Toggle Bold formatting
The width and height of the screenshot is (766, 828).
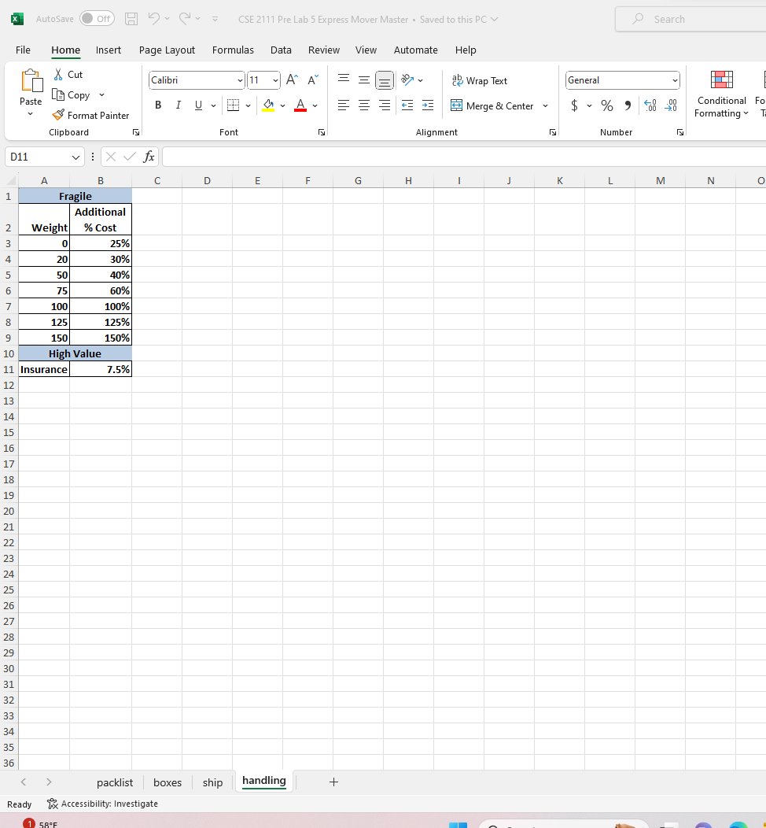(x=158, y=105)
